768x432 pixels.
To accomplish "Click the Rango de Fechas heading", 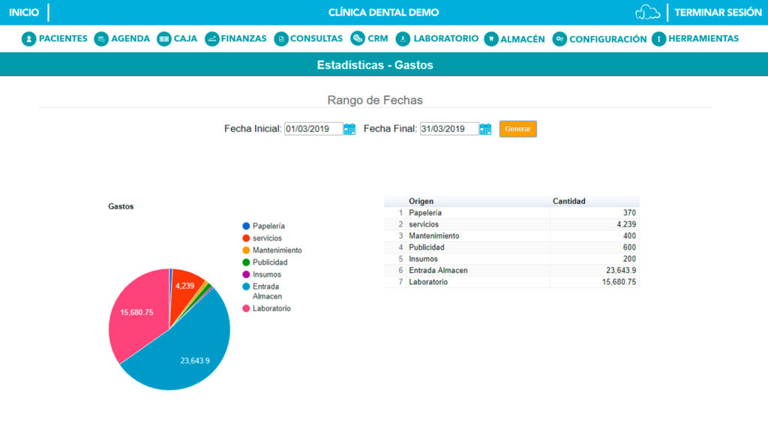I will 375,100.
